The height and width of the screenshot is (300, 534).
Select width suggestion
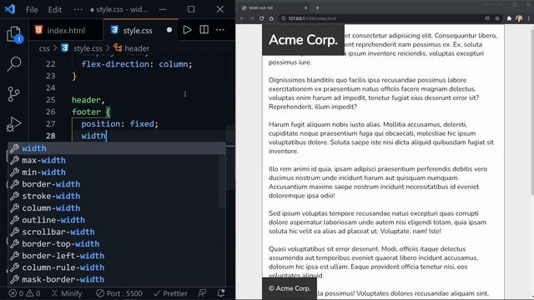117,148
